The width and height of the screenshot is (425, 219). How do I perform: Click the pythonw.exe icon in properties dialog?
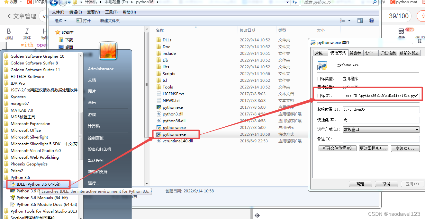point(322,65)
